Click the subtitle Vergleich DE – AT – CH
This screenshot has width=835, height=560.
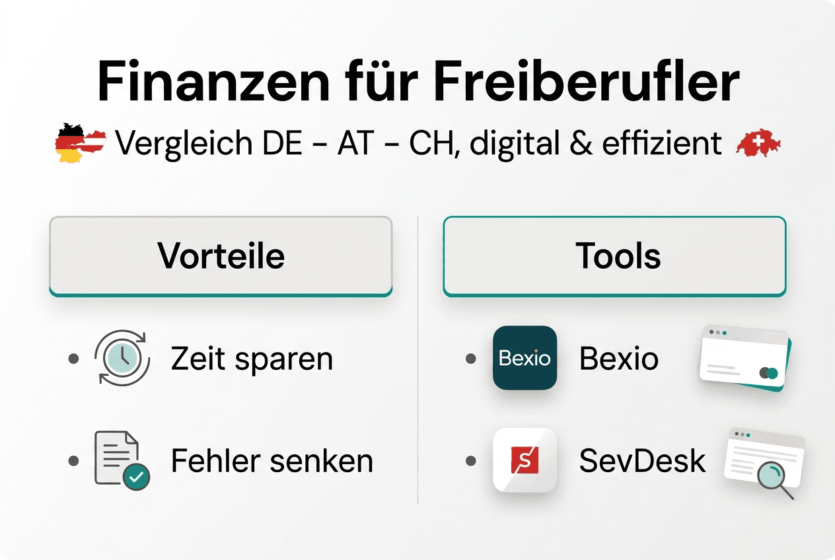pyautogui.click(x=419, y=144)
